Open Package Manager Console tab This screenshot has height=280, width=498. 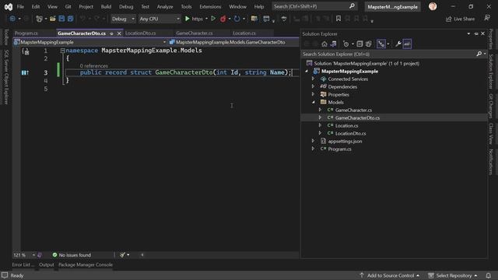pos(86,264)
